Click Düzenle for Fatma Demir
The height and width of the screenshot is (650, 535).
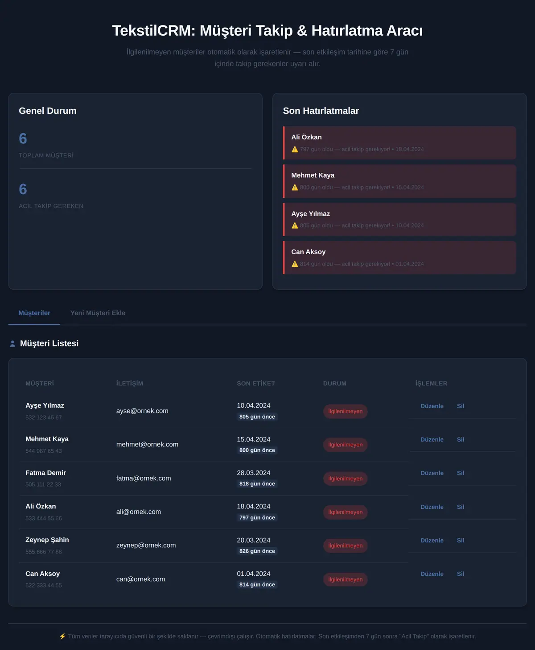(x=432, y=473)
